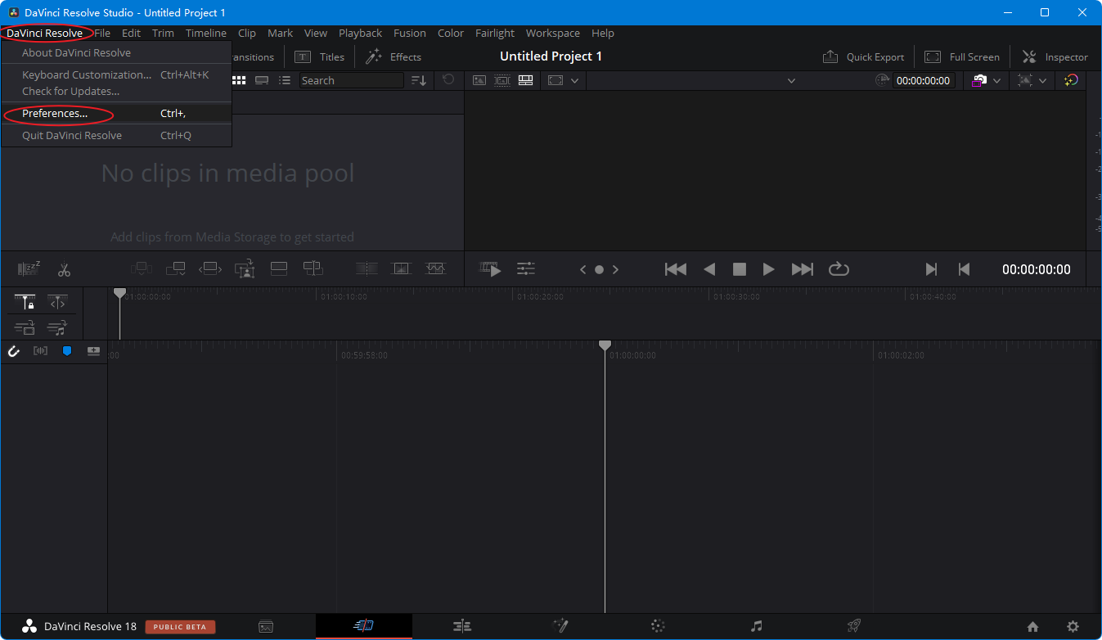Go to the next clip marker

(x=931, y=269)
